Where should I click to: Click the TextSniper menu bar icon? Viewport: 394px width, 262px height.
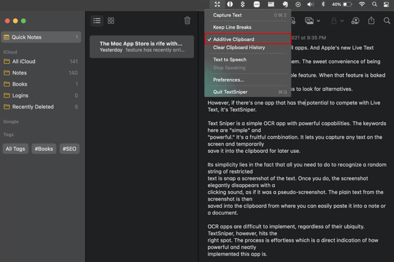point(217,4)
